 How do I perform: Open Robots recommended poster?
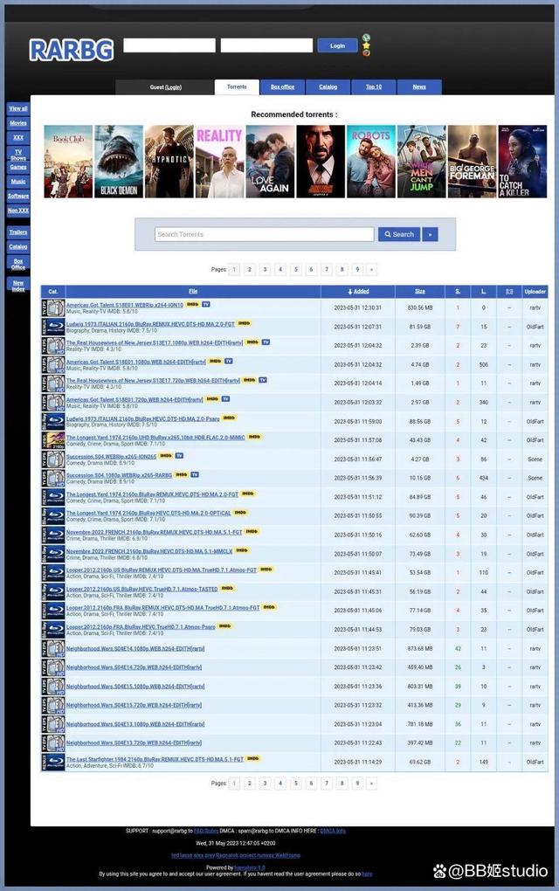(x=371, y=162)
